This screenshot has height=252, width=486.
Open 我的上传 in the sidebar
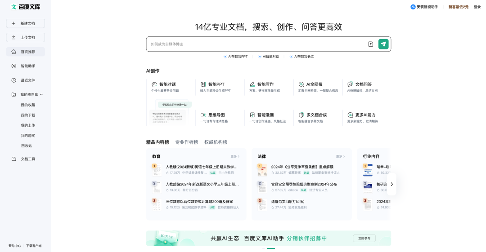coord(28,125)
